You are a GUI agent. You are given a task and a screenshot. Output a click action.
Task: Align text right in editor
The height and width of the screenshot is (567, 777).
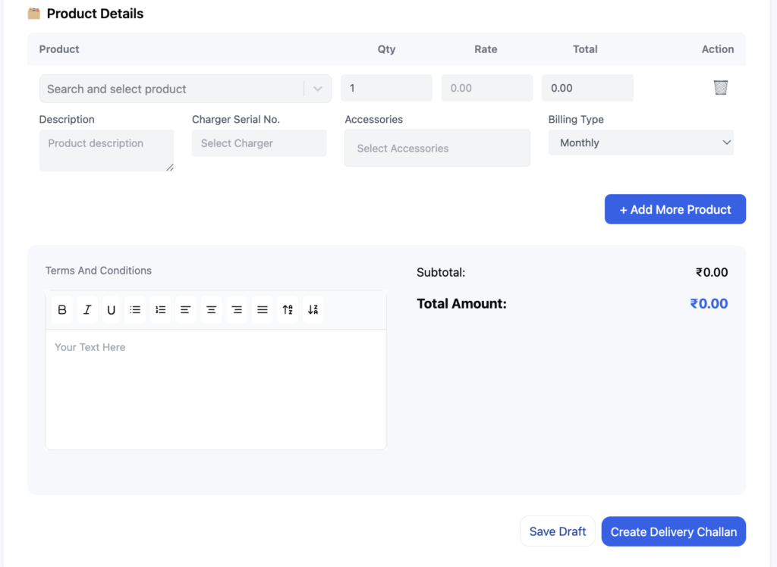pos(237,310)
